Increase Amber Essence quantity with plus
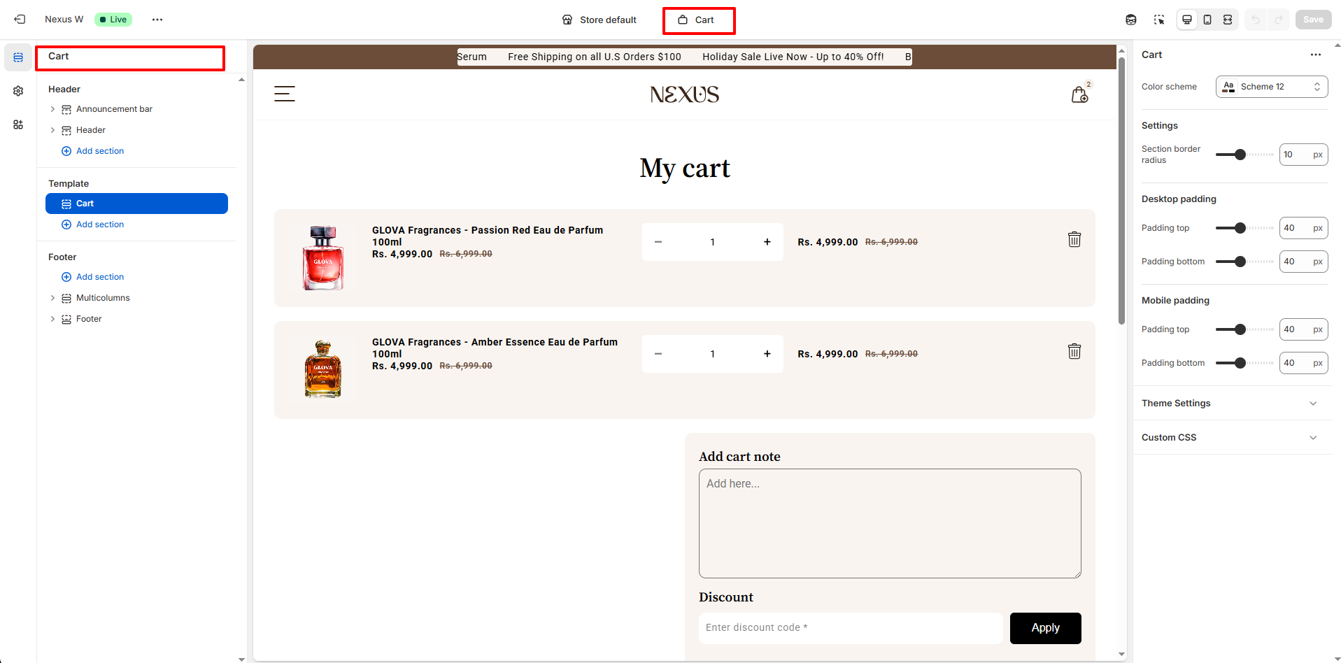 tap(767, 354)
